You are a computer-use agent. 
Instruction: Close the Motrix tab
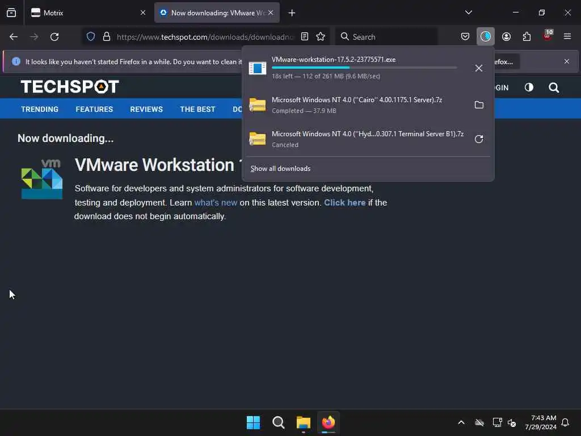(x=143, y=13)
